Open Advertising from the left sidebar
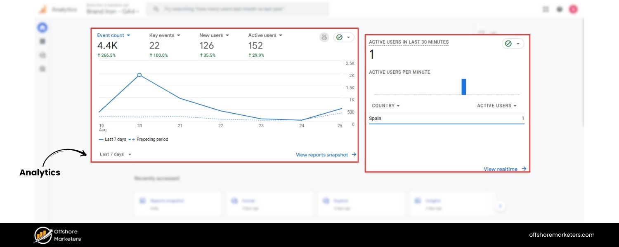 pos(42,68)
